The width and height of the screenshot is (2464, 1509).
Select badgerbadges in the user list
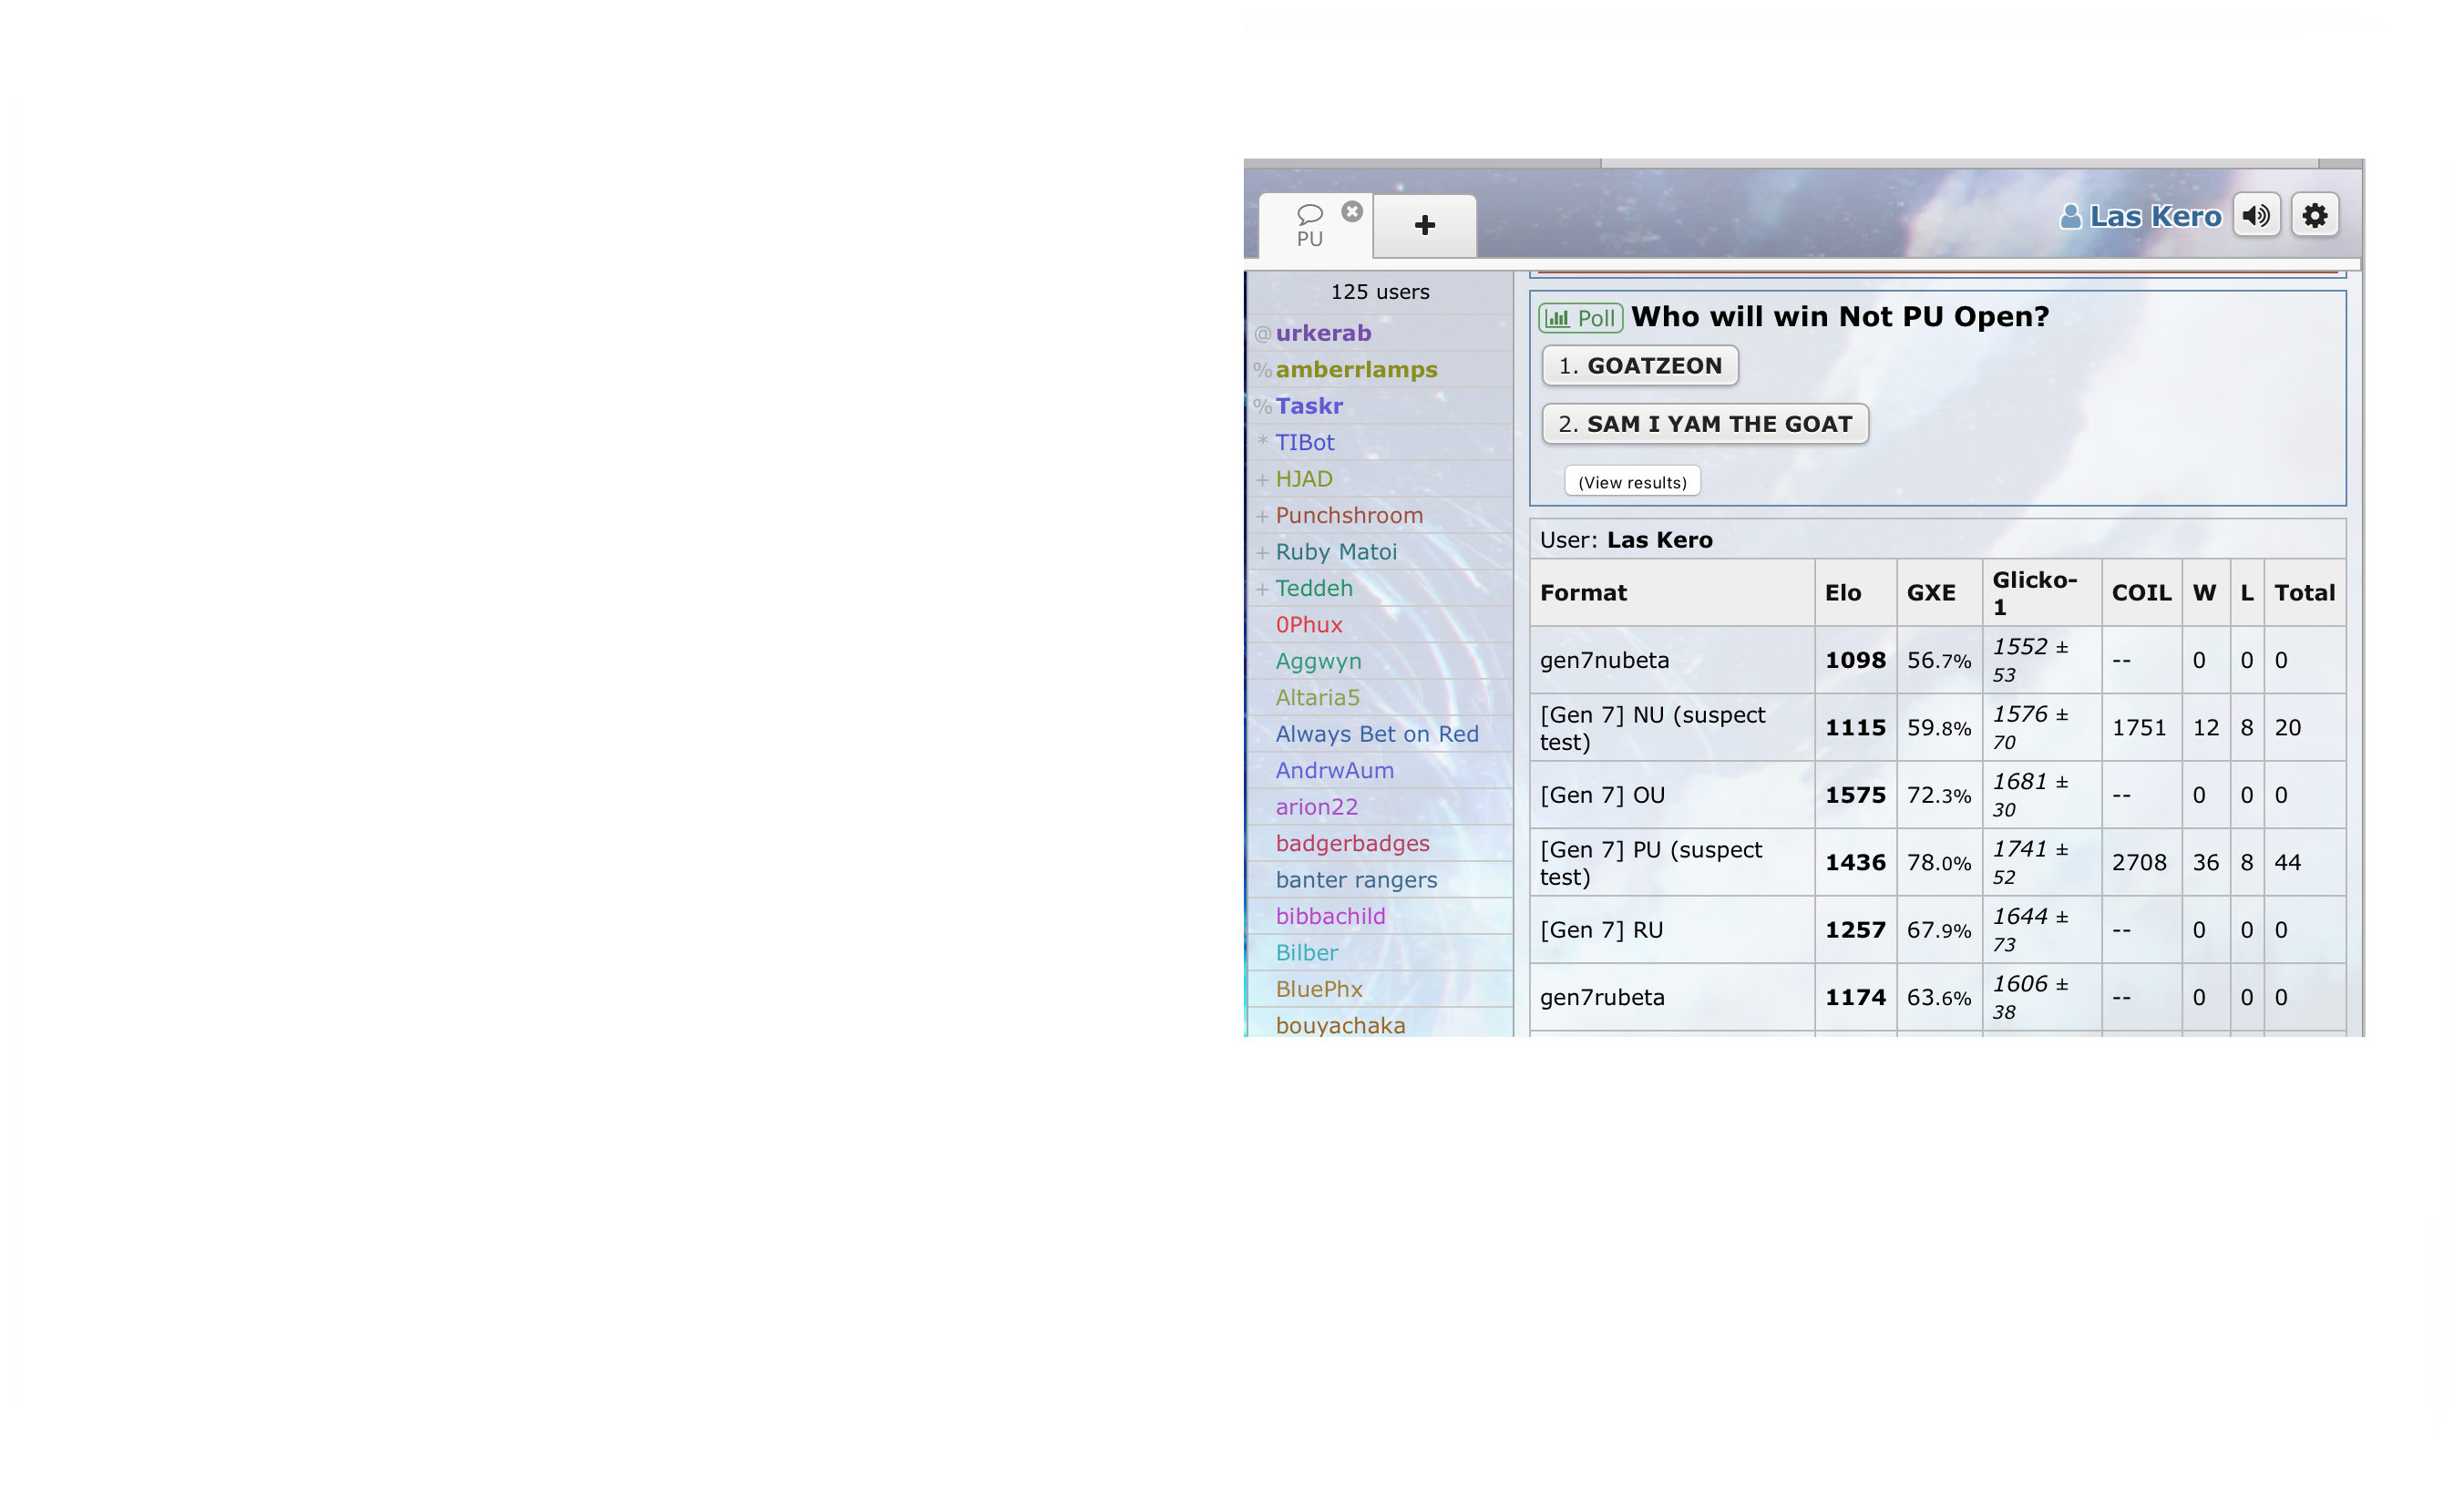coord(1380,844)
